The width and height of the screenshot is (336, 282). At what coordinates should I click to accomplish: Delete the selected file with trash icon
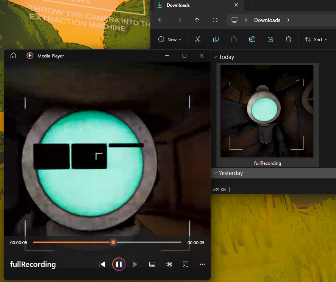(289, 39)
